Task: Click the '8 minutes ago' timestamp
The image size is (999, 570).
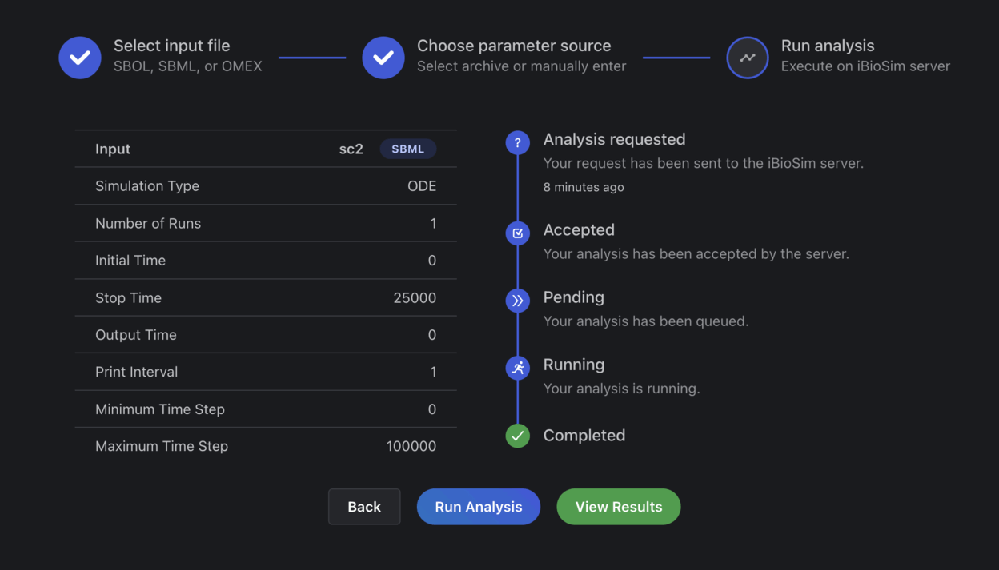Action: tap(584, 187)
